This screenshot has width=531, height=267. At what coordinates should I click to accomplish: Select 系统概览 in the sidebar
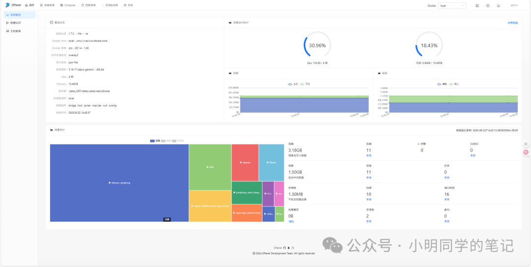19,15
